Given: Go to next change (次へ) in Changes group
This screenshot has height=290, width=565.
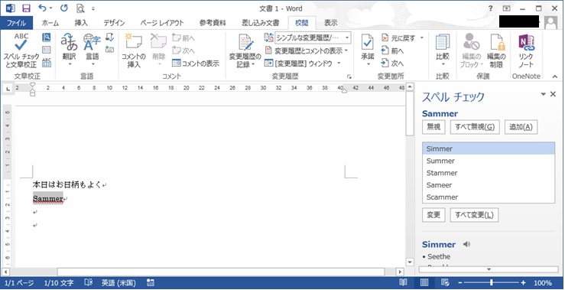Looking at the screenshot, I should (392, 63).
